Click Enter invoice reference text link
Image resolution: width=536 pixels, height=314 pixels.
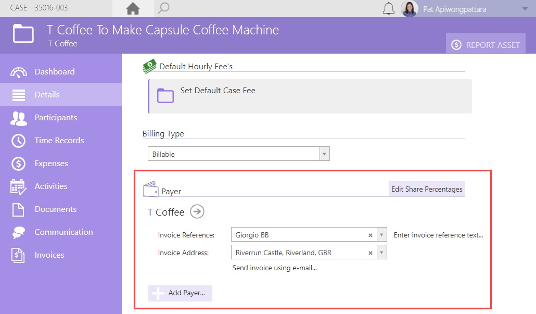point(438,235)
